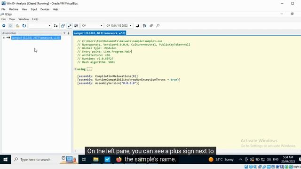Click the Runtime: v2.0.50727 comment
This screenshot has height=169, width=301.
[95, 59]
